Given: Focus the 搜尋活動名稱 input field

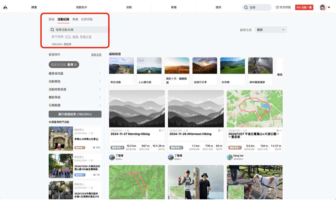Looking at the screenshot, I should [79, 30].
